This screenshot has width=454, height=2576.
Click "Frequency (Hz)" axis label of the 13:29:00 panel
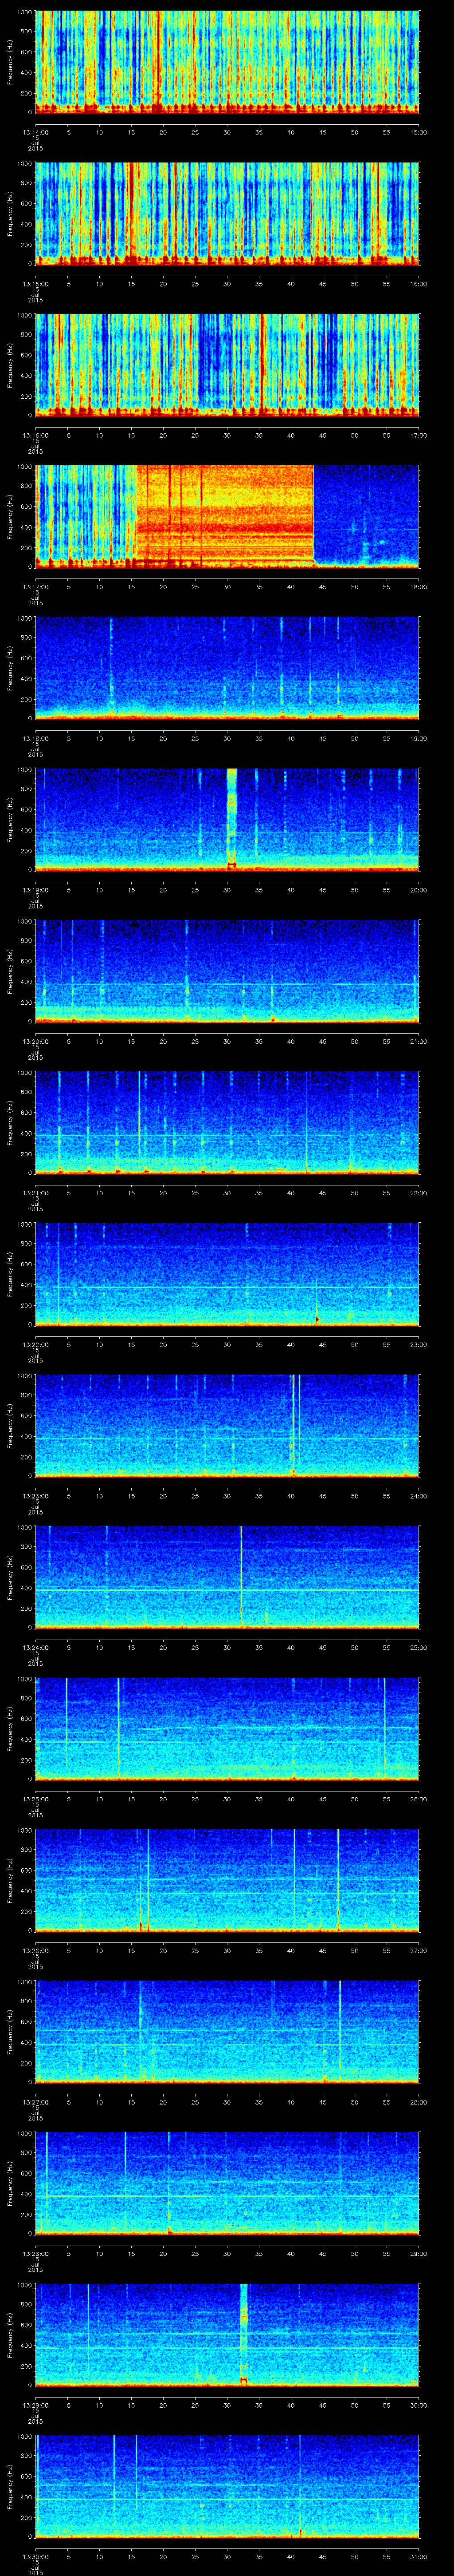click(x=10, y=2335)
